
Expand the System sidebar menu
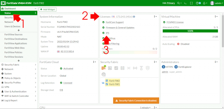click(19, 74)
